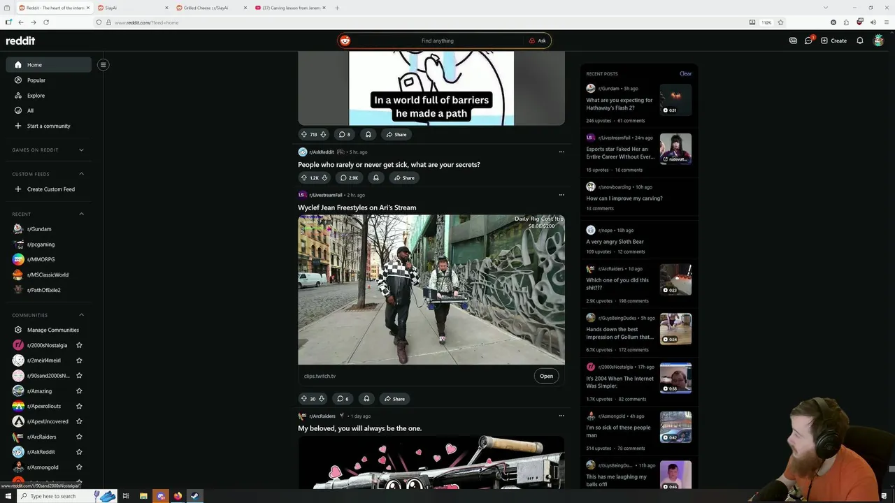Favorite the r/90sand2000sN community star
This screenshot has height=503, width=895.
(79, 376)
